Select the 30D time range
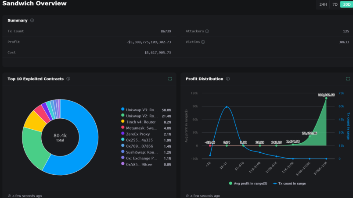The width and height of the screenshot is (353, 198). tap(347, 4)
